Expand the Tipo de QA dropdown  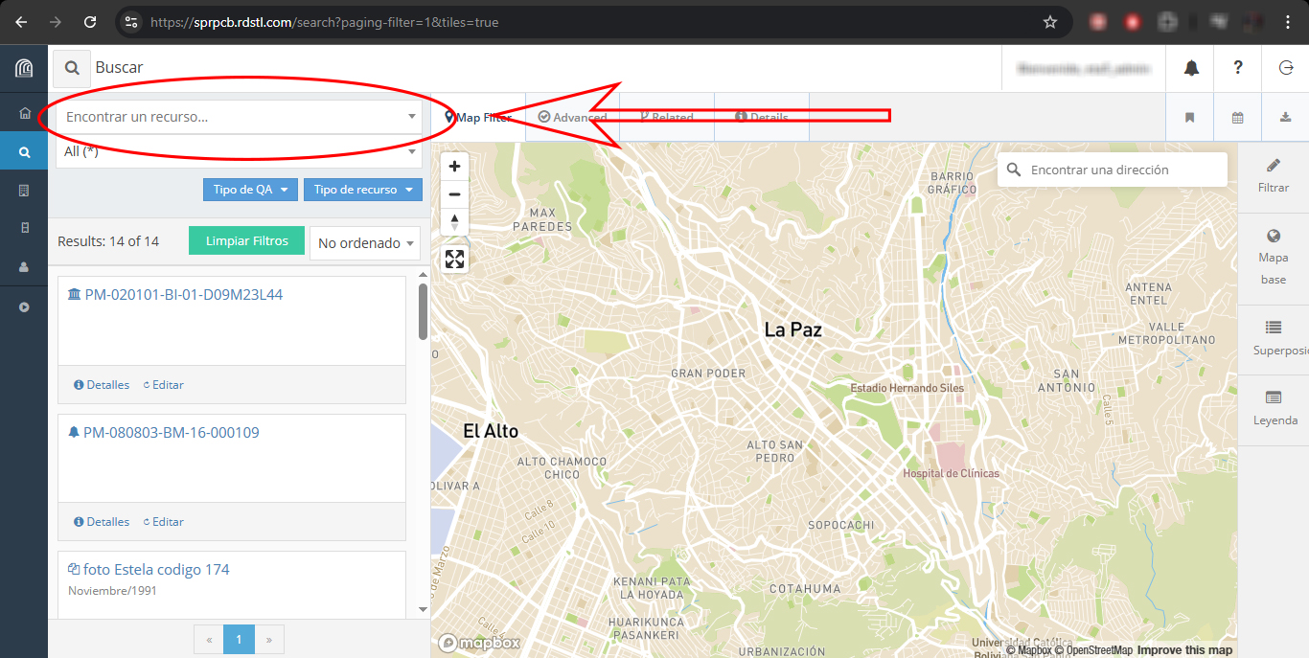[x=250, y=190]
